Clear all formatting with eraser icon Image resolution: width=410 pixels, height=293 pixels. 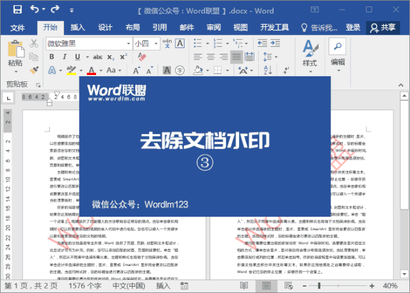click(142, 56)
